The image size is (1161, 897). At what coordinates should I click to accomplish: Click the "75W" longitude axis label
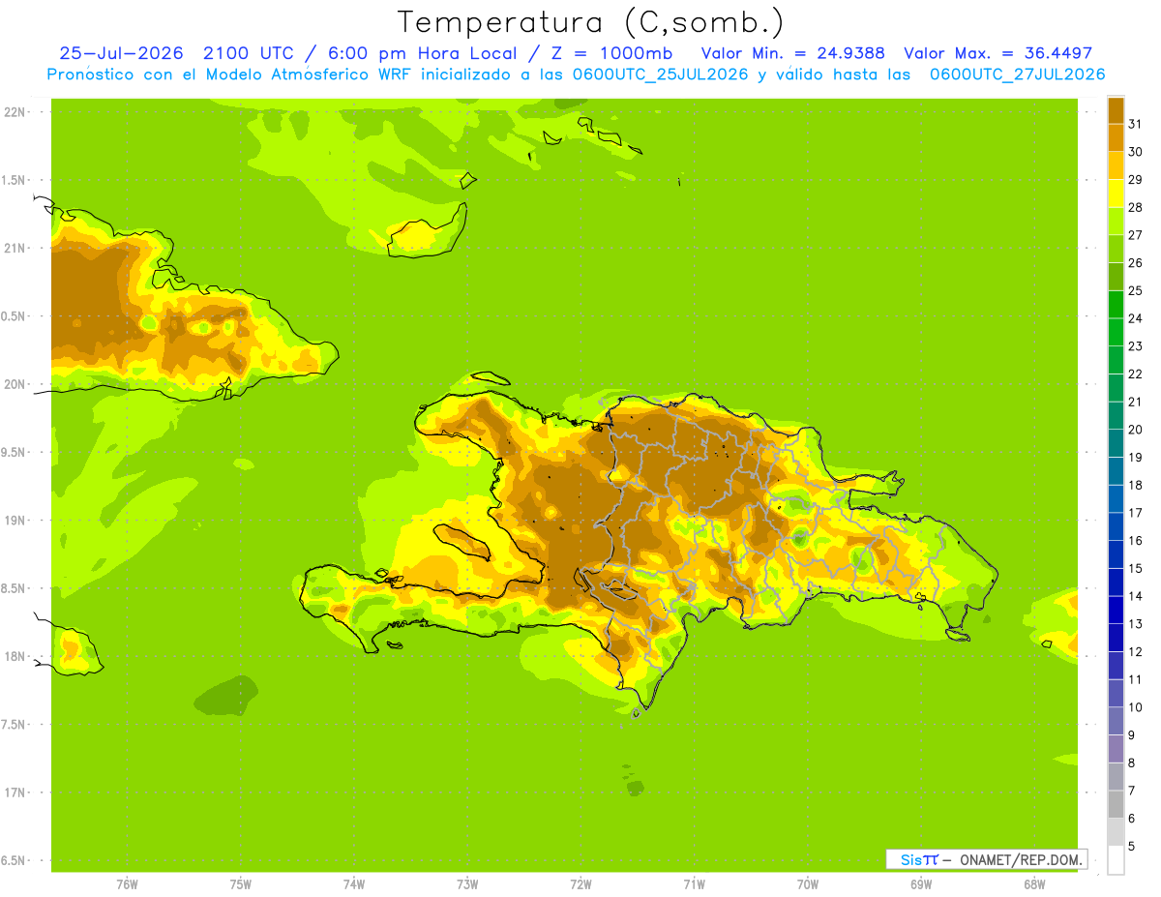coord(241,884)
